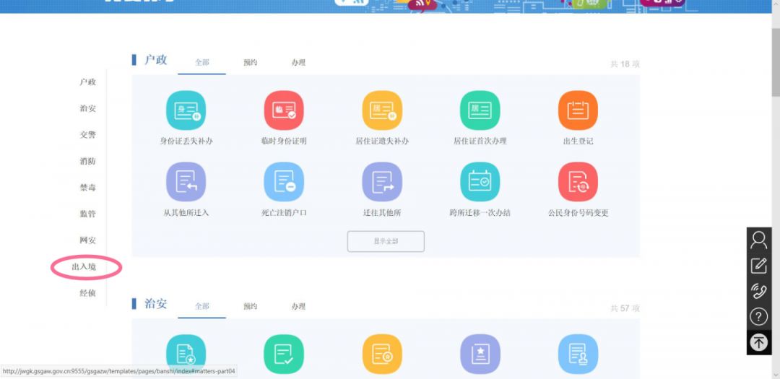780x379 pixels.
Task: Expand the 户政 list with 显示全部
Action: pos(386,241)
